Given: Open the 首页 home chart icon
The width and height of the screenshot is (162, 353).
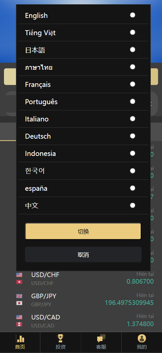Looking at the screenshot, I should coord(20,338).
